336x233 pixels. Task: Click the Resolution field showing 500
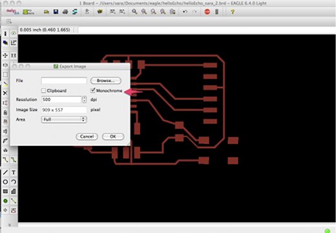coord(61,99)
